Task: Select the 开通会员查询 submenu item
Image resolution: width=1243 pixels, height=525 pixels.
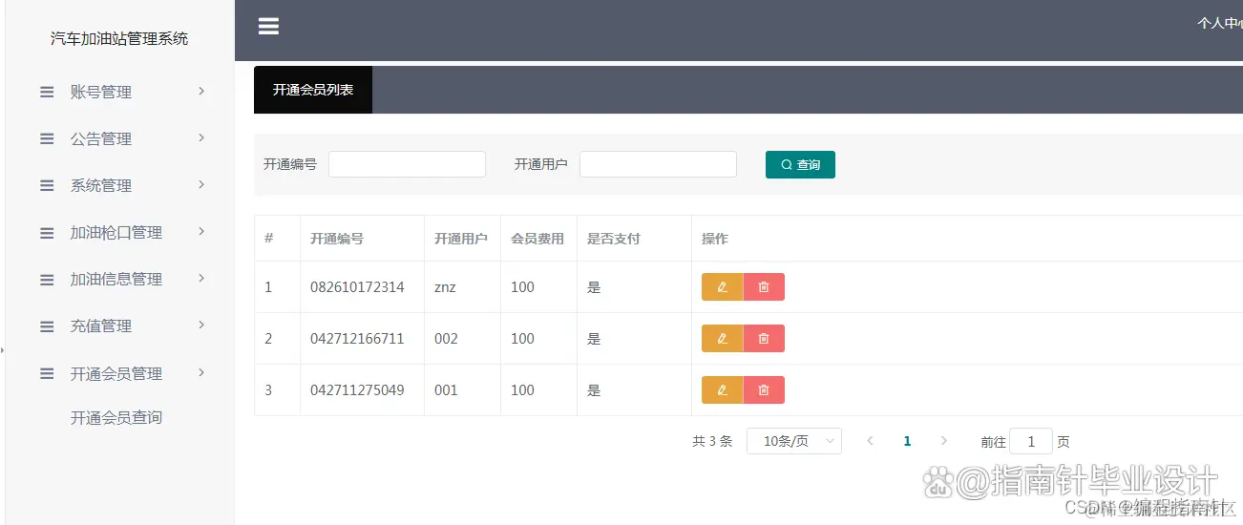Action: coord(116,417)
